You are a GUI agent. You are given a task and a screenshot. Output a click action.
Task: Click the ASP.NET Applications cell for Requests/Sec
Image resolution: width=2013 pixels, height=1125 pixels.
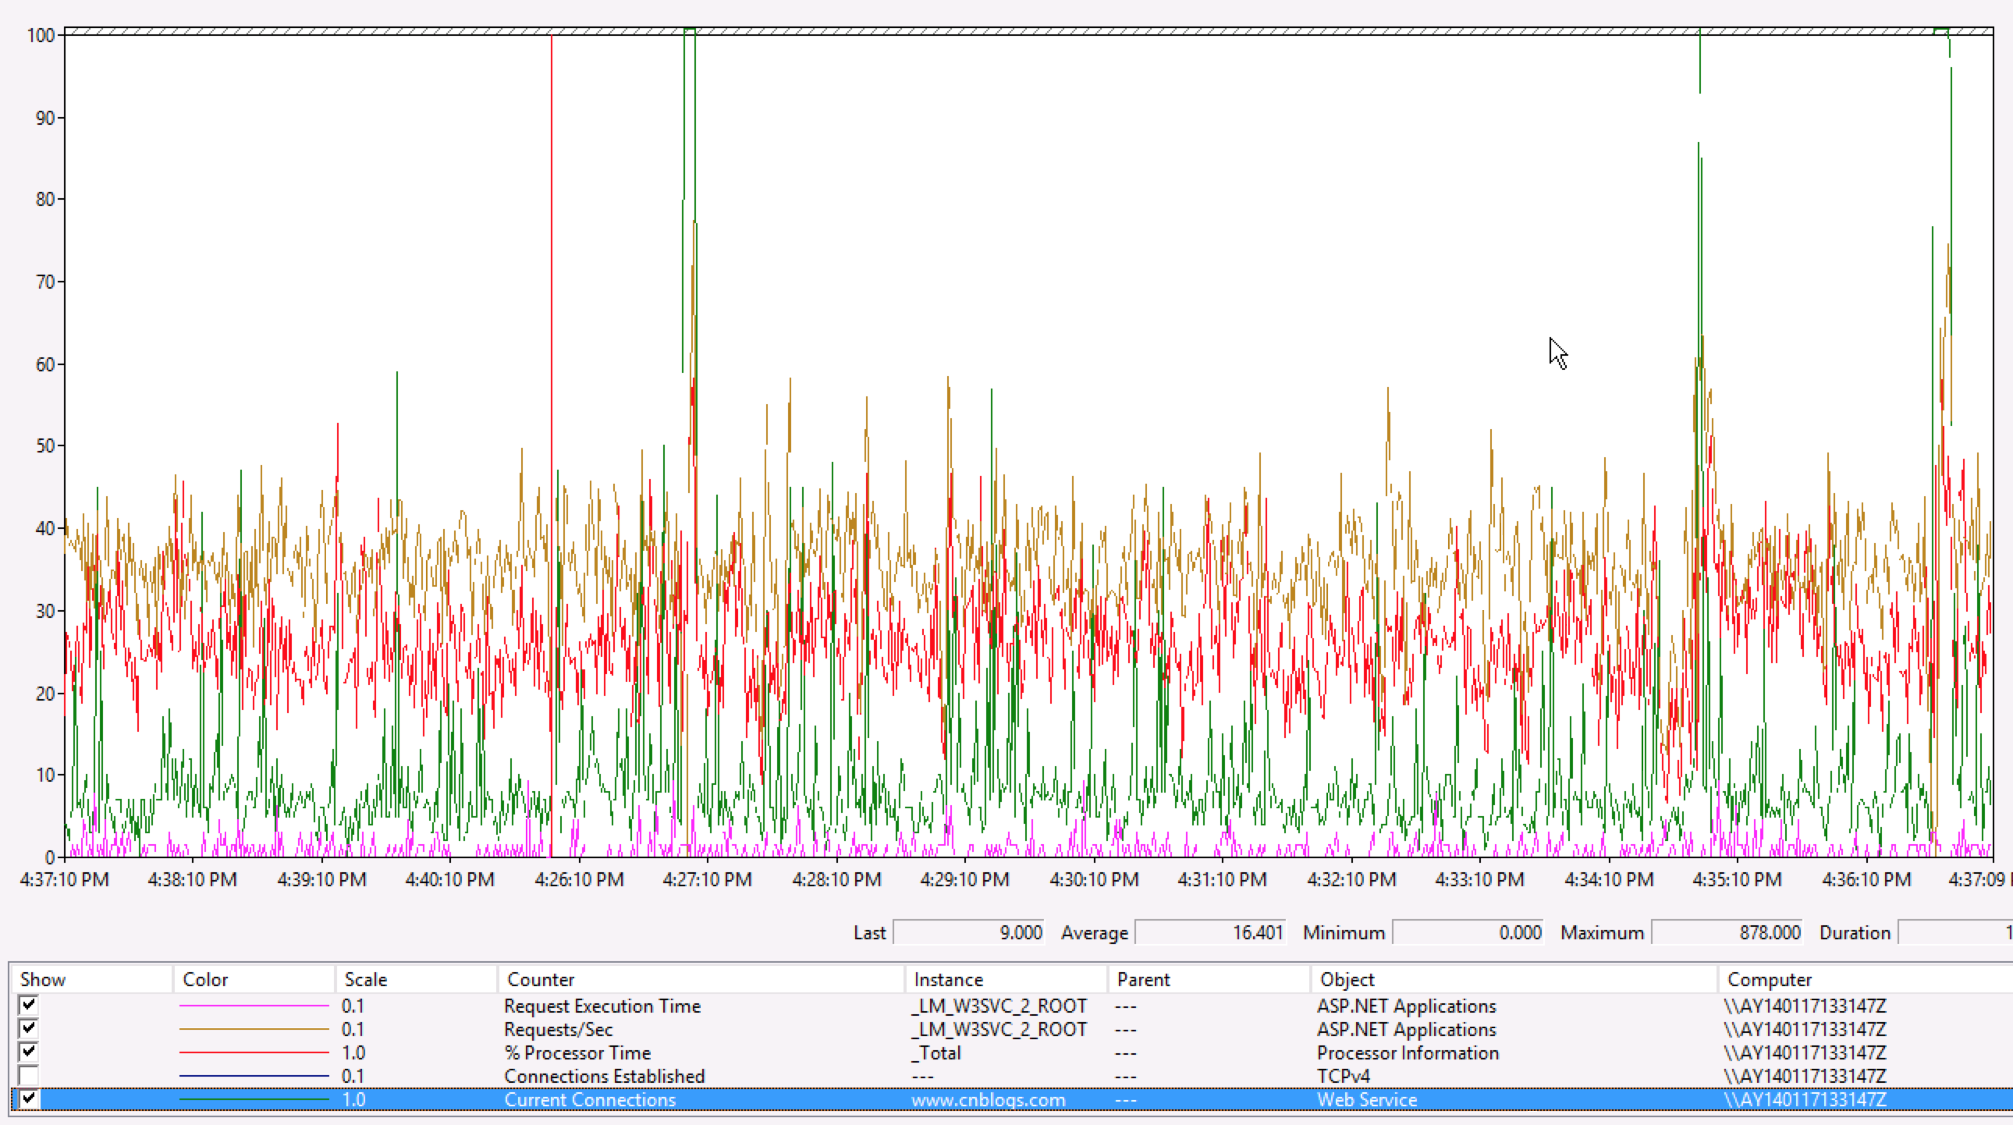point(1407,1029)
